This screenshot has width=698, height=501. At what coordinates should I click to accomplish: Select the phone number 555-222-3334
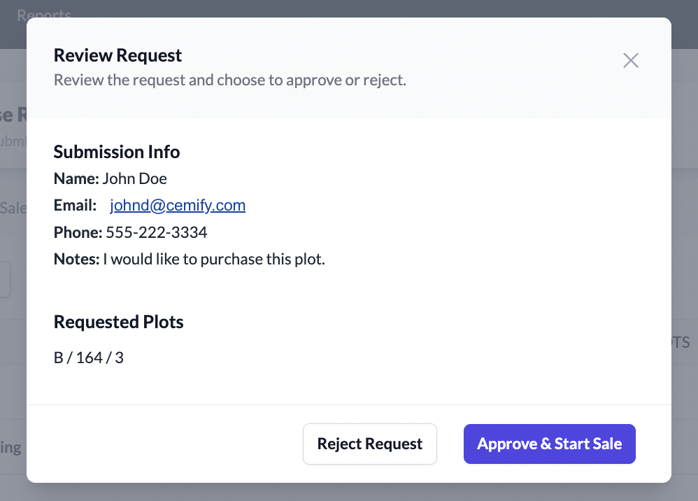(x=157, y=232)
